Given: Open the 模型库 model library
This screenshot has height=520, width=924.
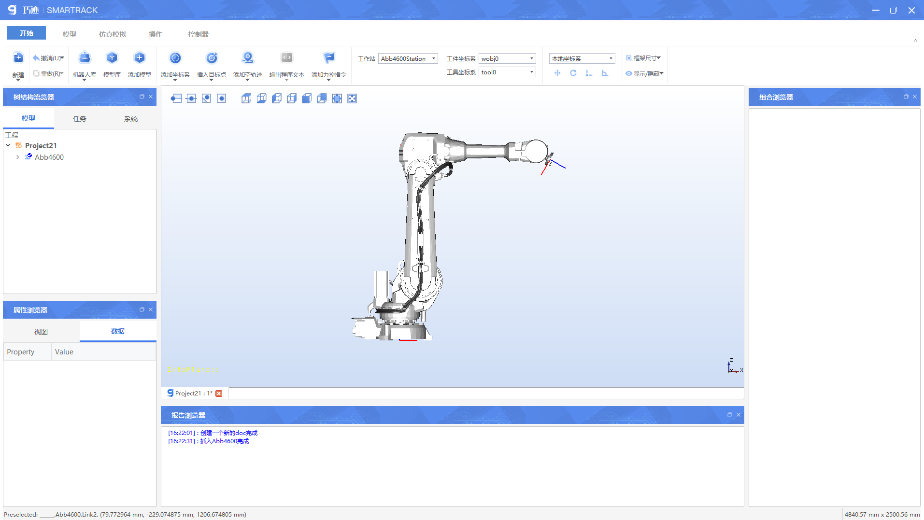Looking at the screenshot, I should [x=112, y=58].
